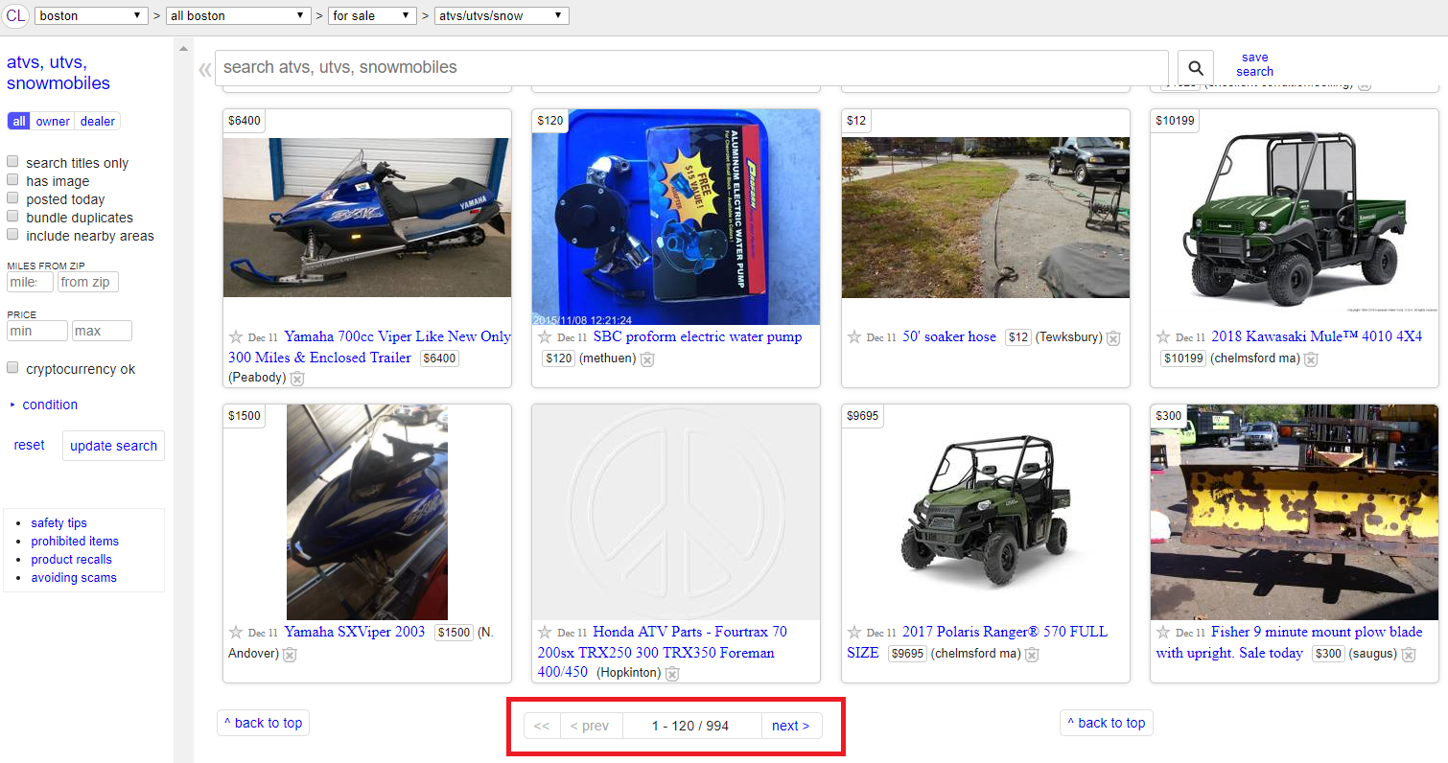Hide the Yamaha 700cc Viper posting via trash icon

pyautogui.click(x=297, y=378)
